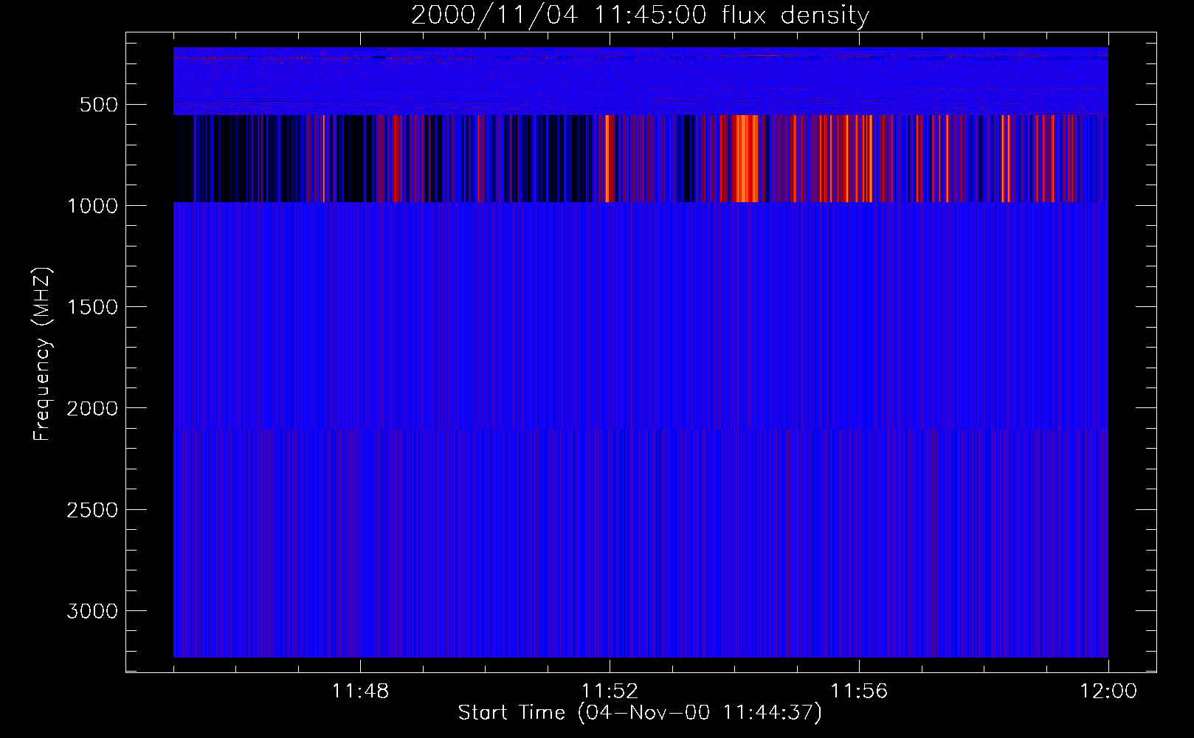
Task: Click the plot title '2000/11/04 11:45:00 flux density'
Action: tap(640, 15)
